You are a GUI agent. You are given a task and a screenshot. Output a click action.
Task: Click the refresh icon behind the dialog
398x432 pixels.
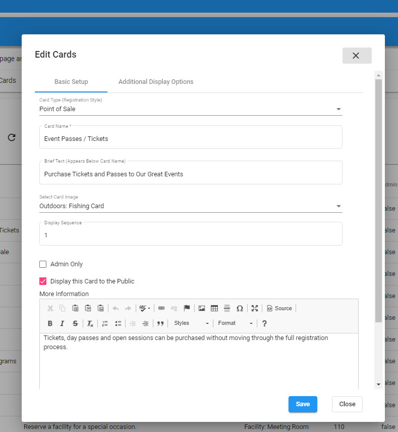coord(12,137)
